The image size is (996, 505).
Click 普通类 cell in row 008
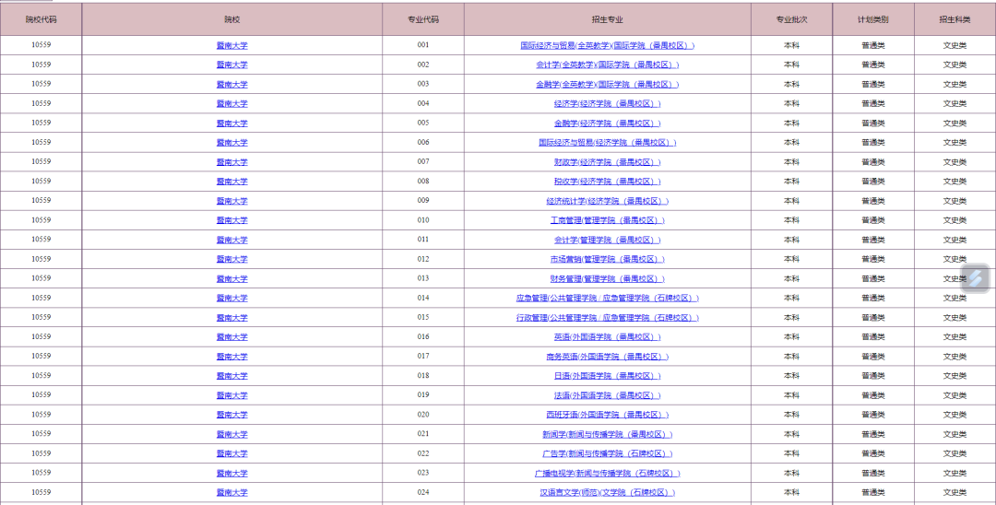(x=873, y=182)
